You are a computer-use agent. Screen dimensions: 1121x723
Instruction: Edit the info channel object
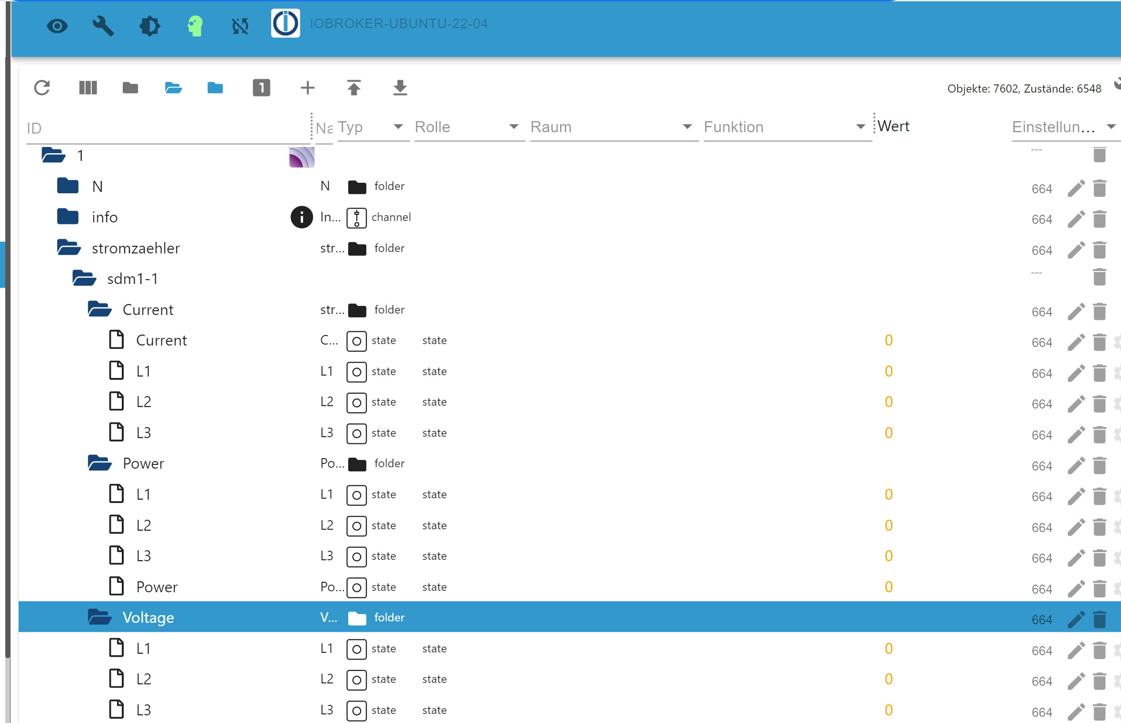point(1076,219)
